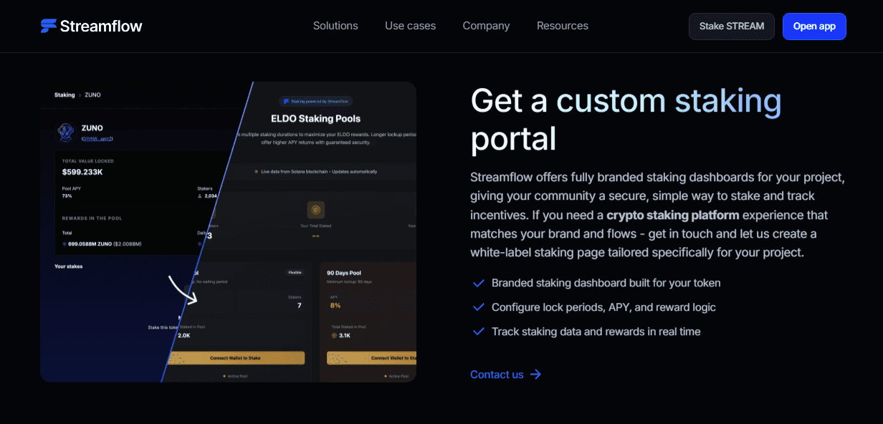Click the $599.233K total value locked figure
The height and width of the screenshot is (424, 883).
pos(82,172)
